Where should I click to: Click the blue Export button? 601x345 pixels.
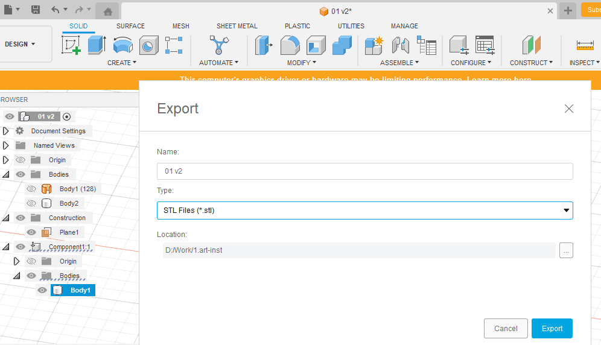coord(552,329)
